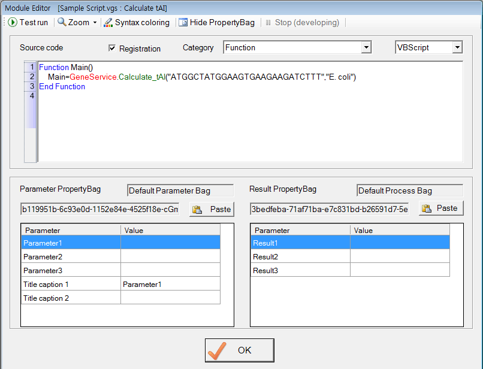Click the Default Parameter Bag field
This screenshot has width=483, height=369.
click(180, 190)
